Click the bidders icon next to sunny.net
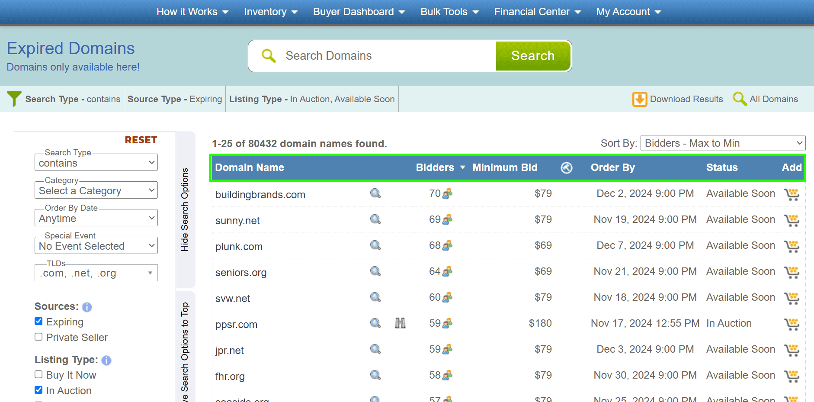Screen dimensions: 814x402 (447, 219)
